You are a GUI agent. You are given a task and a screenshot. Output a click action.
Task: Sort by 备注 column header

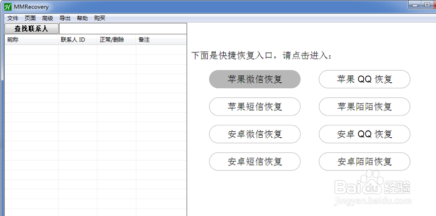[x=161, y=40]
